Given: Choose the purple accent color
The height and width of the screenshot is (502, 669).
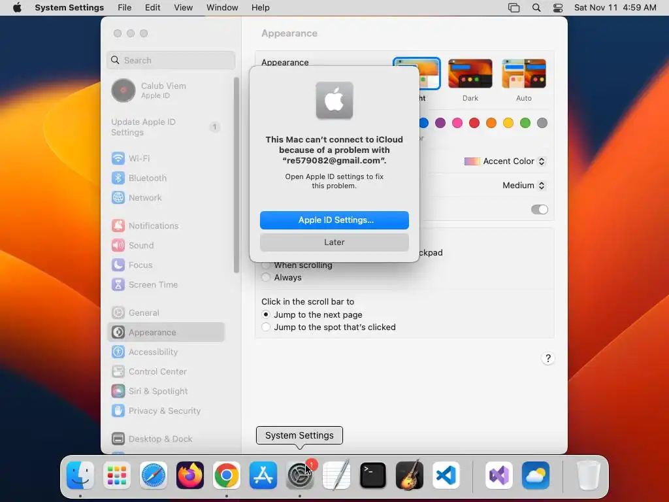Looking at the screenshot, I should 440,123.
